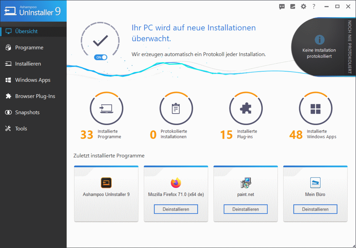The image size is (356, 248).
Task: Click the Browser Plug-Ins puzzle icon
Action: 8,96
